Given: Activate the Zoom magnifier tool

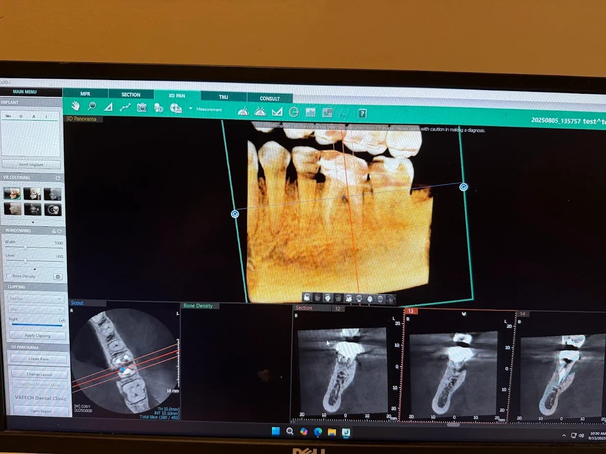Looking at the screenshot, I should pyautogui.click(x=92, y=107).
